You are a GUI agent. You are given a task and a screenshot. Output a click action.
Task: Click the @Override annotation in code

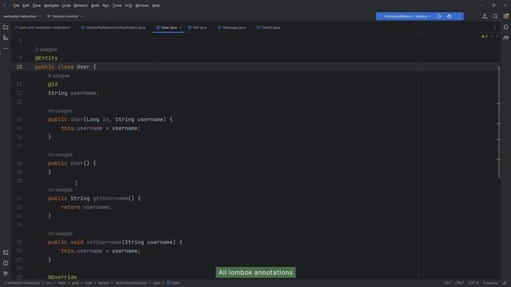click(62, 277)
